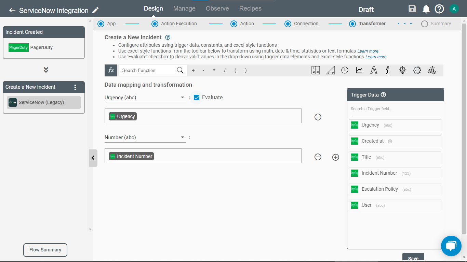This screenshot has height=262, width=467.
Task: Click the fx function icon
Action: point(111,70)
